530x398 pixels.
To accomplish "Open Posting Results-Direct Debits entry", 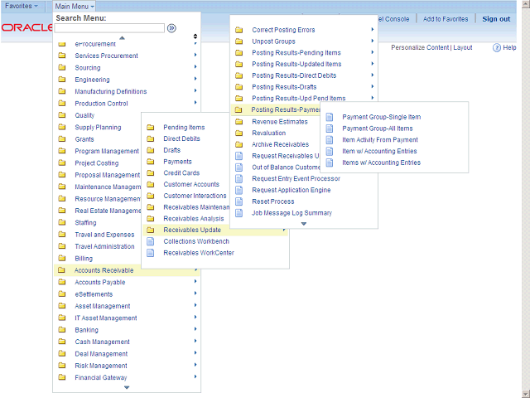I will [x=294, y=75].
